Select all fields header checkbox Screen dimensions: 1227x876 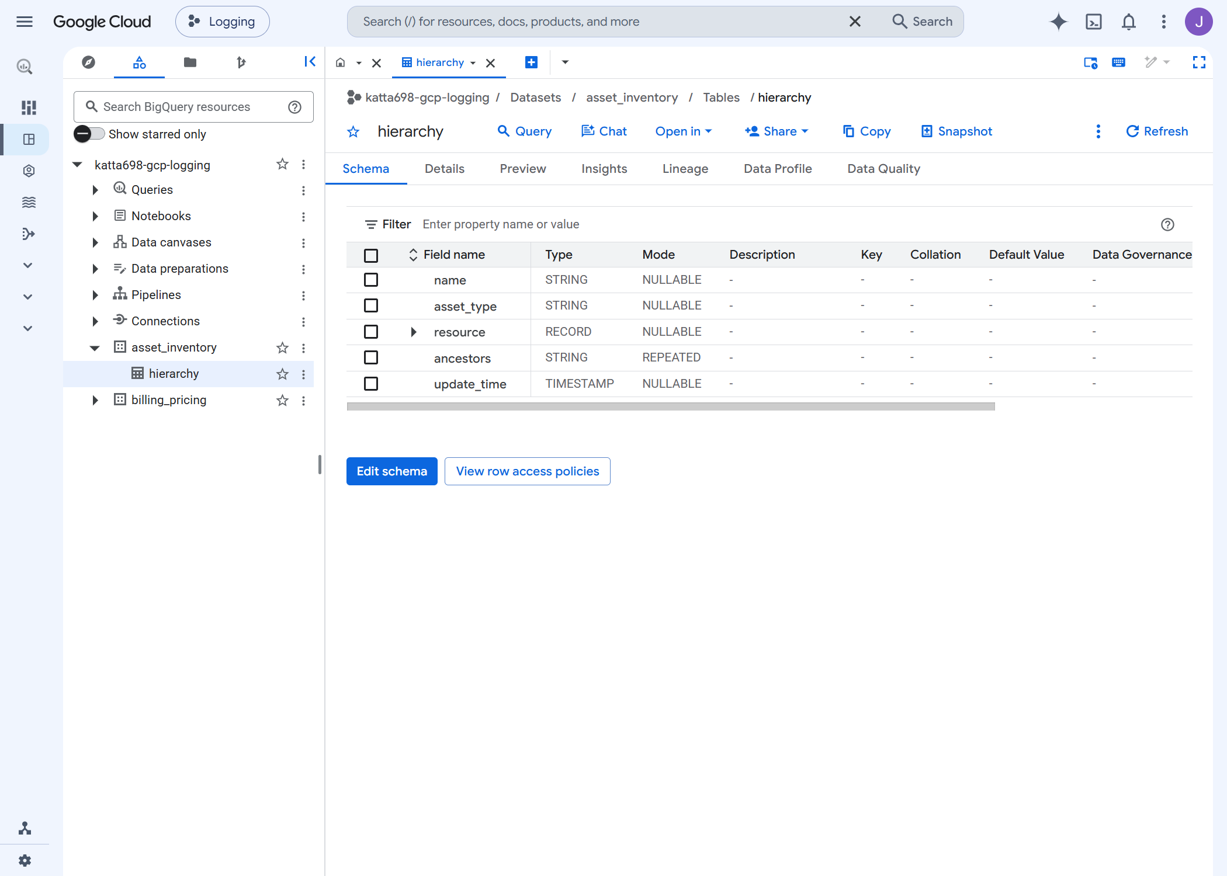pos(370,255)
